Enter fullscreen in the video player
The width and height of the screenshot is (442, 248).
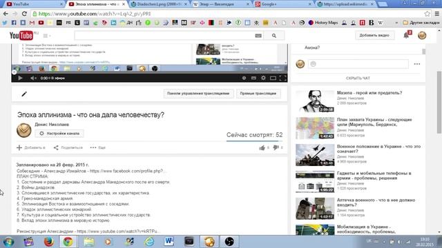(x=282, y=78)
